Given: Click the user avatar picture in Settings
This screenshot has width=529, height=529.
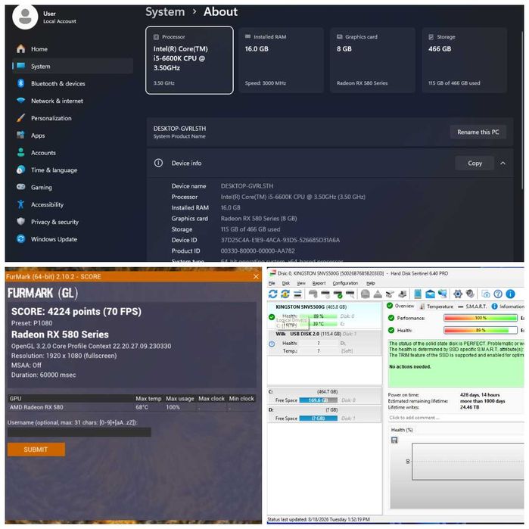Looking at the screenshot, I should pyautogui.click(x=25, y=17).
